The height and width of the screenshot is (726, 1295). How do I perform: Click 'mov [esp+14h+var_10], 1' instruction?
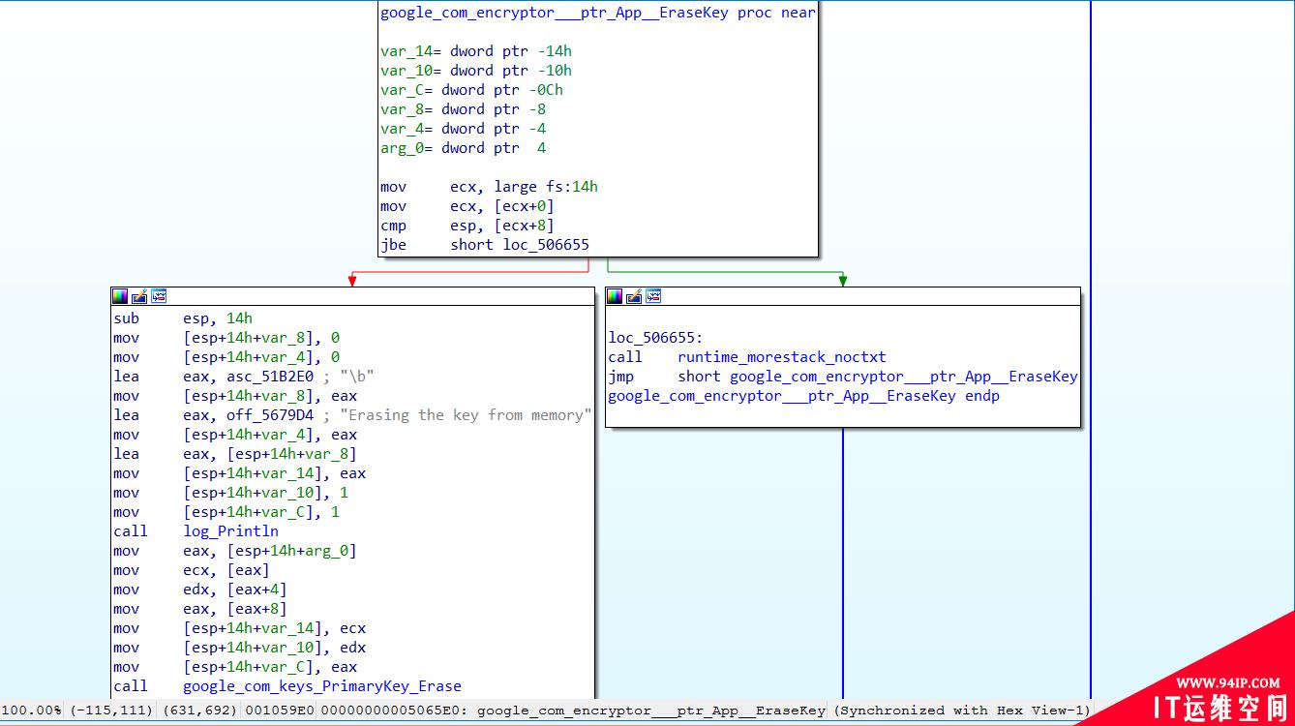[x=231, y=493]
